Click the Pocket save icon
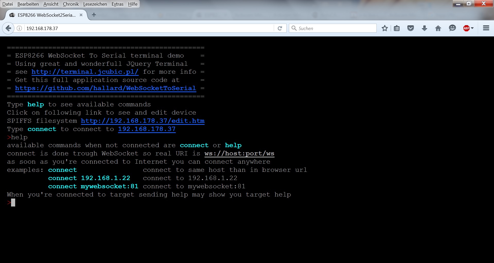The image size is (494, 263). tap(411, 28)
